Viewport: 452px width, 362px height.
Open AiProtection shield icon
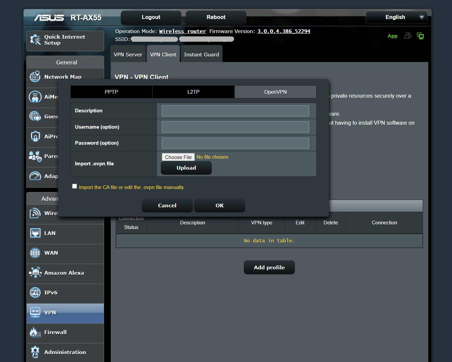(x=35, y=136)
